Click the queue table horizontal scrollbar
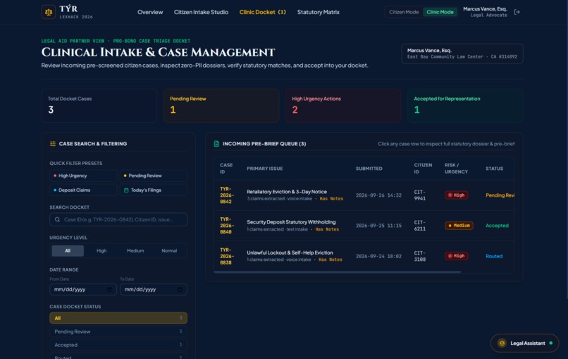Viewport: 568px width, 359px height. [x=338, y=272]
